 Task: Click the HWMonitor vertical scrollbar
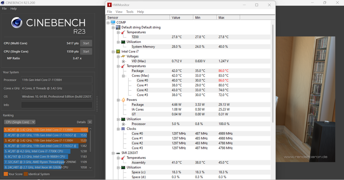(x=273, y=73)
